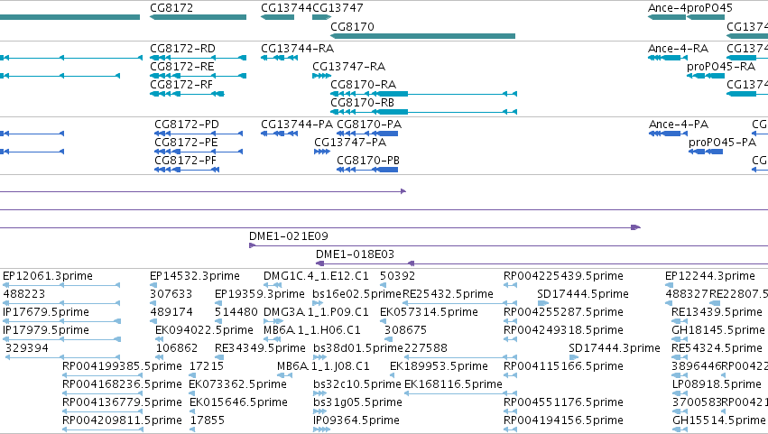Image resolution: width=768 pixels, height=434 pixels.
Task: Select the CG13747-RA transcript label
Action: coord(348,67)
